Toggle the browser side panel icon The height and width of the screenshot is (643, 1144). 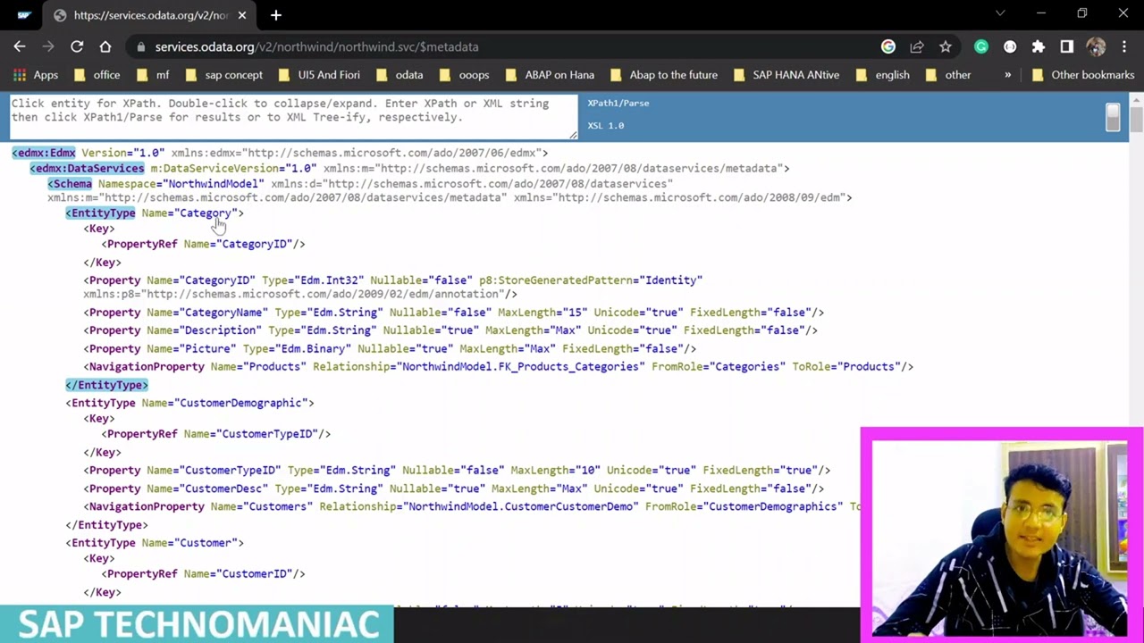1066,46
